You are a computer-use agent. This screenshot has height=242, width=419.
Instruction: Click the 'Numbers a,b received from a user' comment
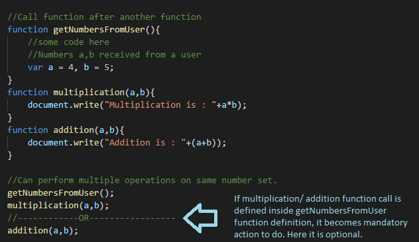[115, 55]
